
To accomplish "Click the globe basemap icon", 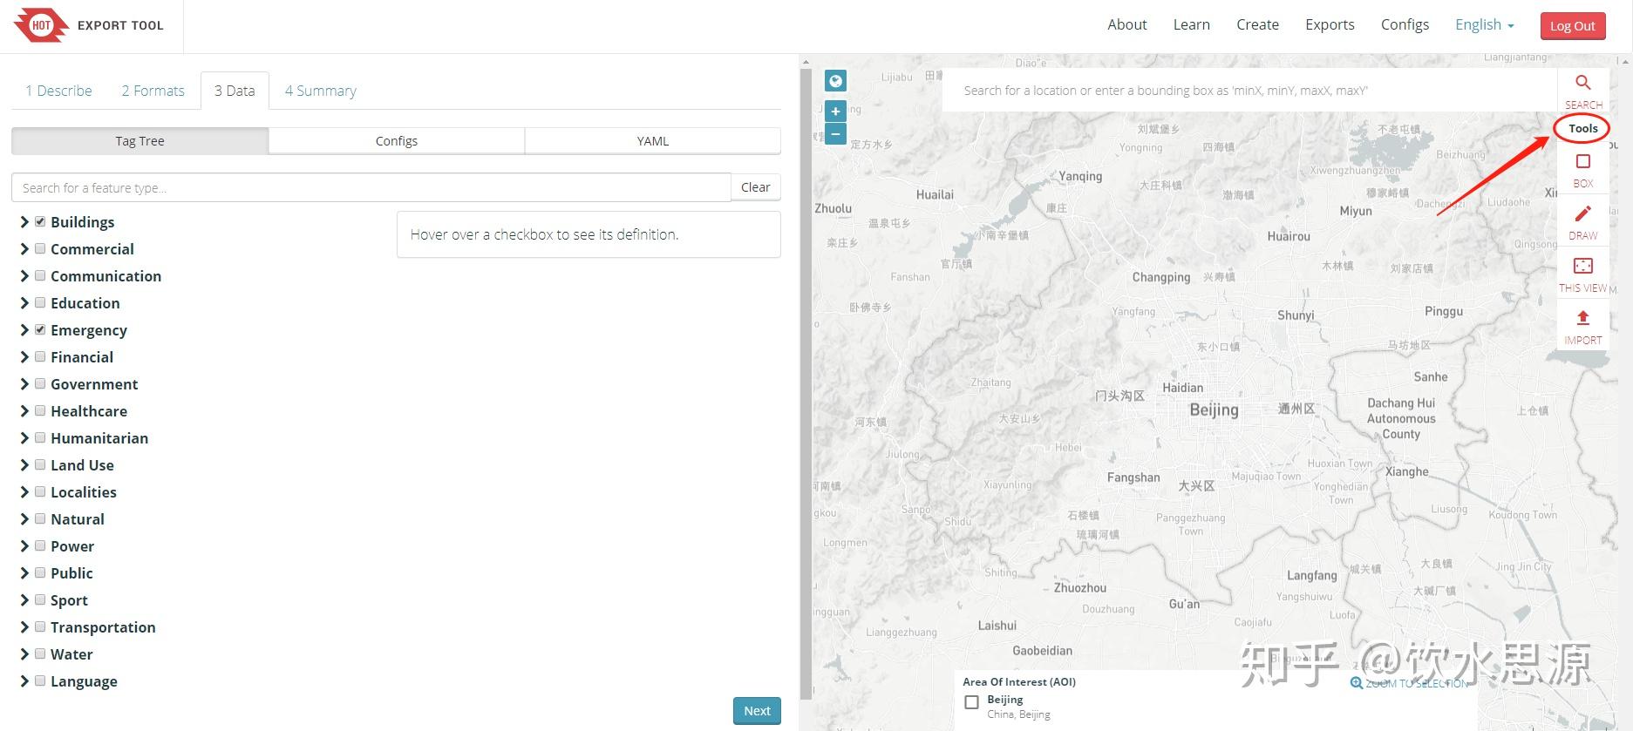I will (x=835, y=81).
